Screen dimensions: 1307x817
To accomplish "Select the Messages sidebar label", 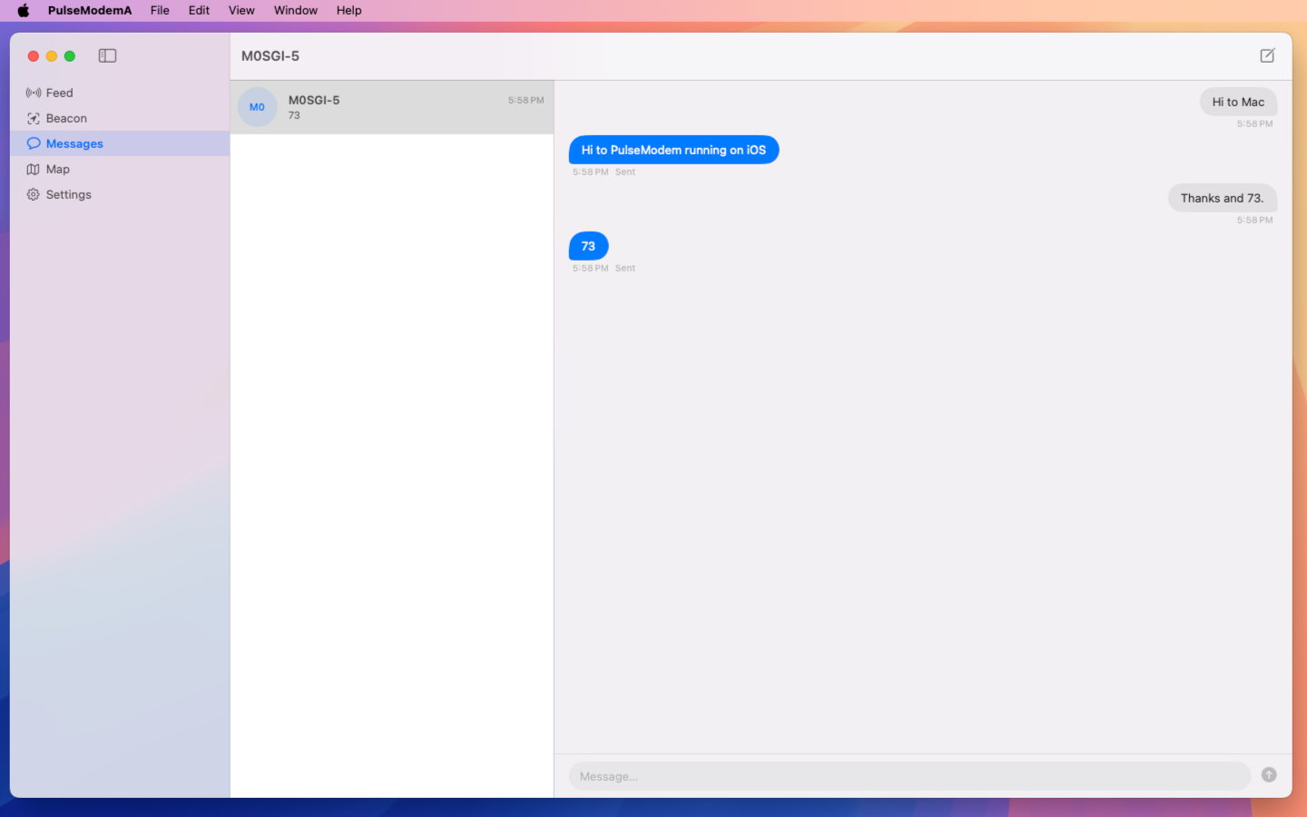I will pyautogui.click(x=74, y=143).
